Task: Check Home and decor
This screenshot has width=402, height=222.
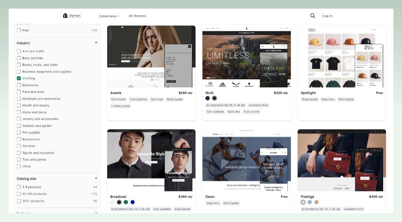Action: point(19,112)
